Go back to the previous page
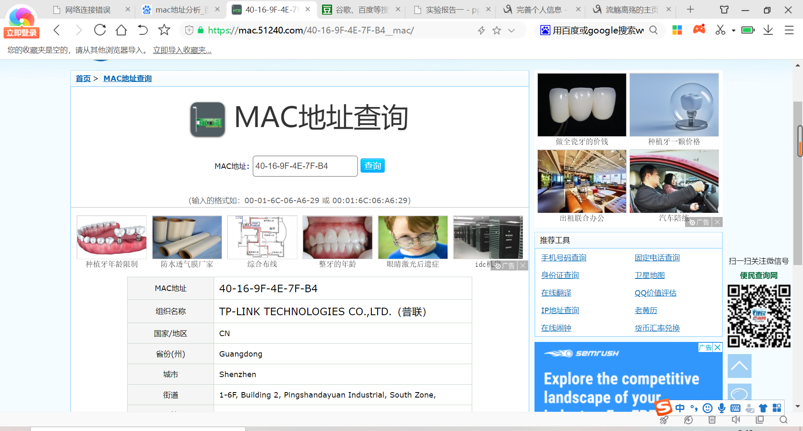Screen dimensions: 803x431 point(57,30)
